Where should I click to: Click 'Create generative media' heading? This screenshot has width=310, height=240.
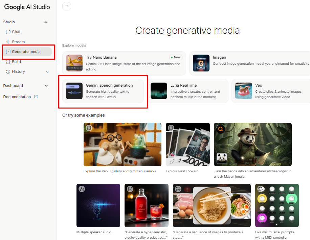pos(187,31)
